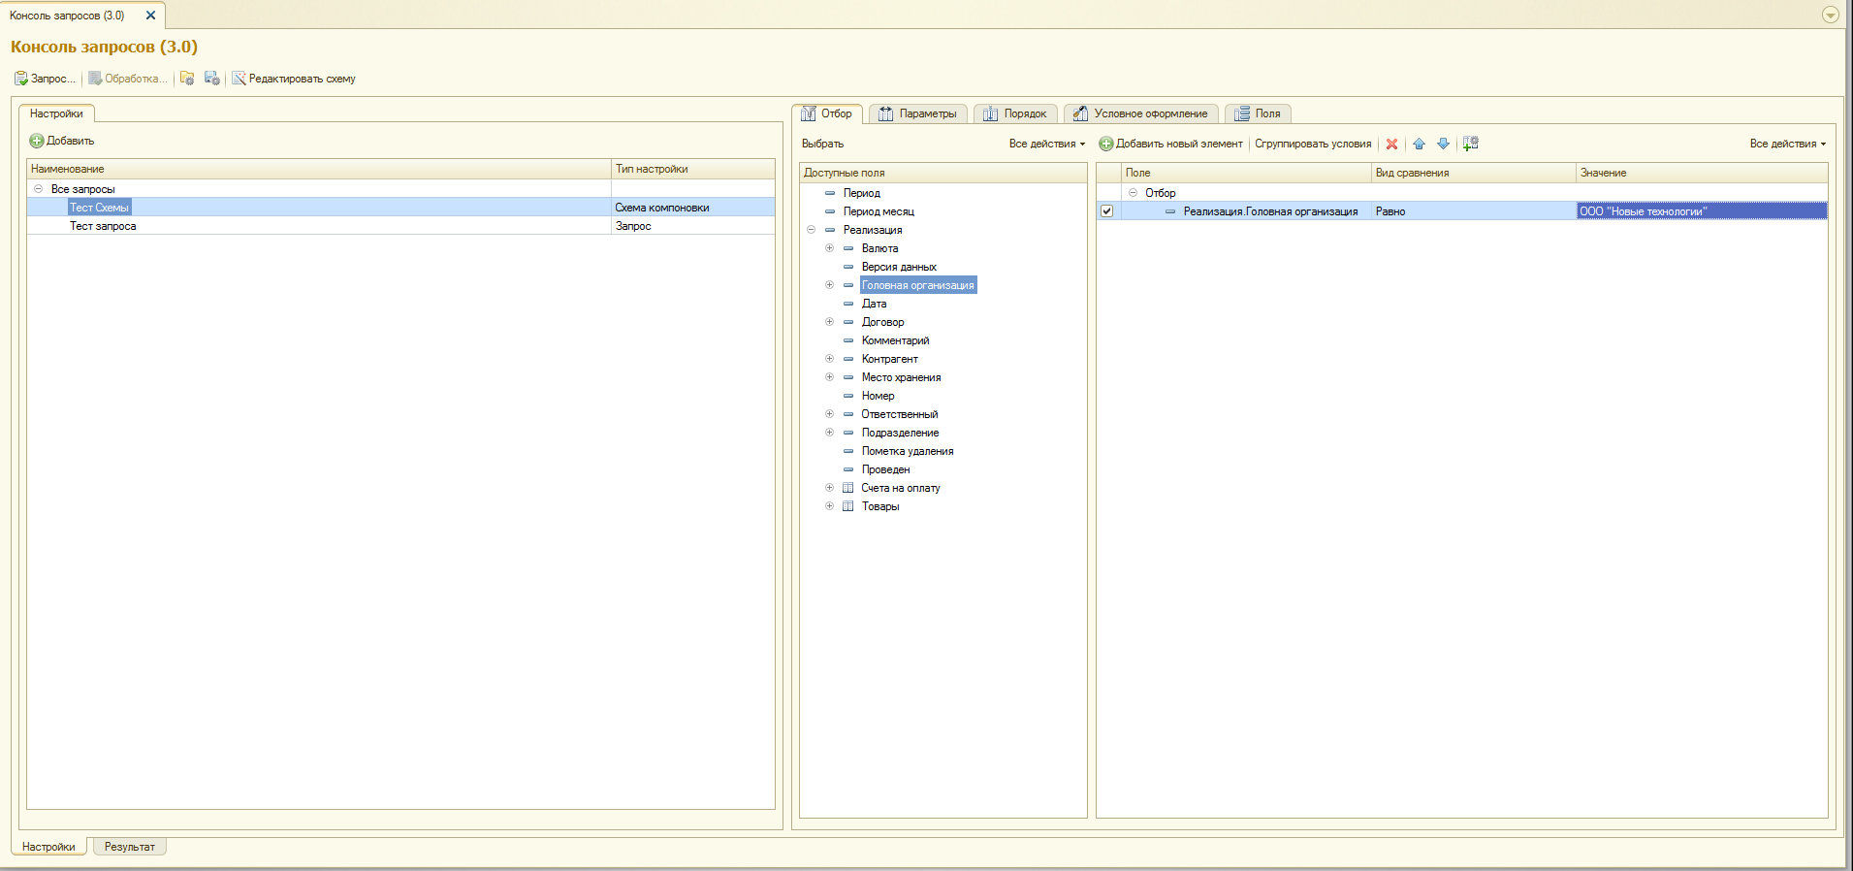Click the floppy-disk-with-gear save settings icon
The width and height of the screenshot is (1853, 871).
[212, 79]
